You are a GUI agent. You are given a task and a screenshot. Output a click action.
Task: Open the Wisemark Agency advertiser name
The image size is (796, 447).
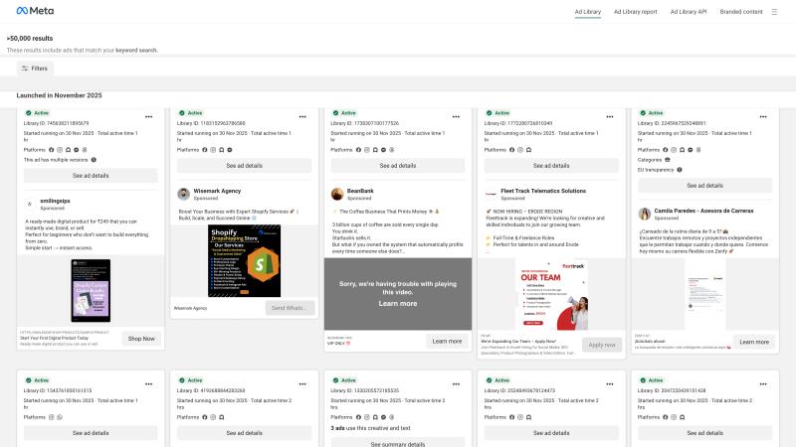point(217,191)
